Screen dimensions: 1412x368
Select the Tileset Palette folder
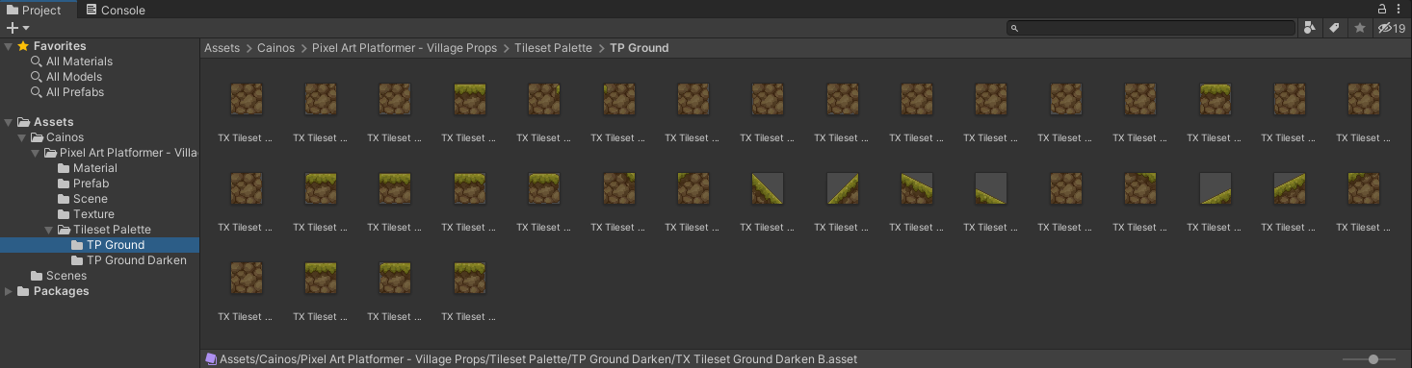pos(112,230)
